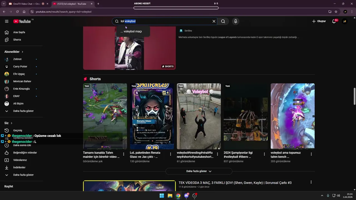The width and height of the screenshot is (356, 200).
Task: Open options for the tahm kench short
Action: coord(311,154)
